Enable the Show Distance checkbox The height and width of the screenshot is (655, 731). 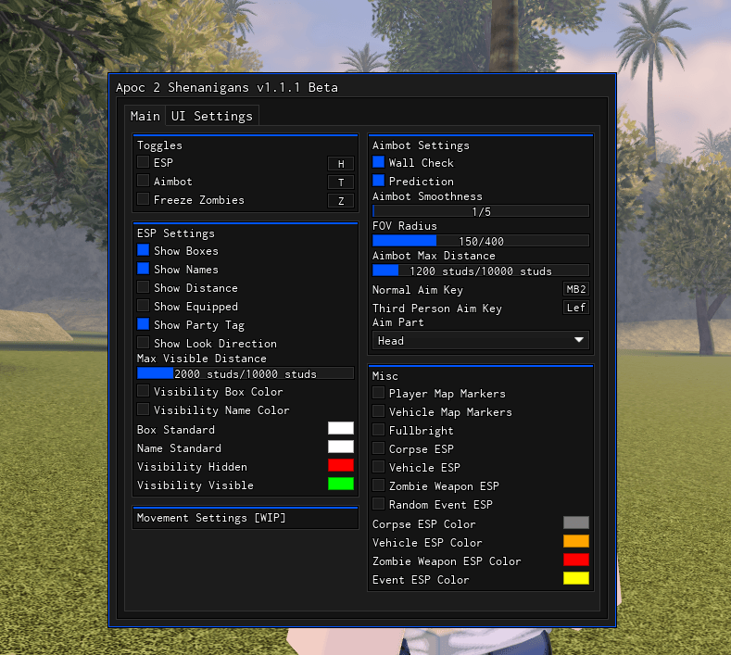tap(143, 287)
